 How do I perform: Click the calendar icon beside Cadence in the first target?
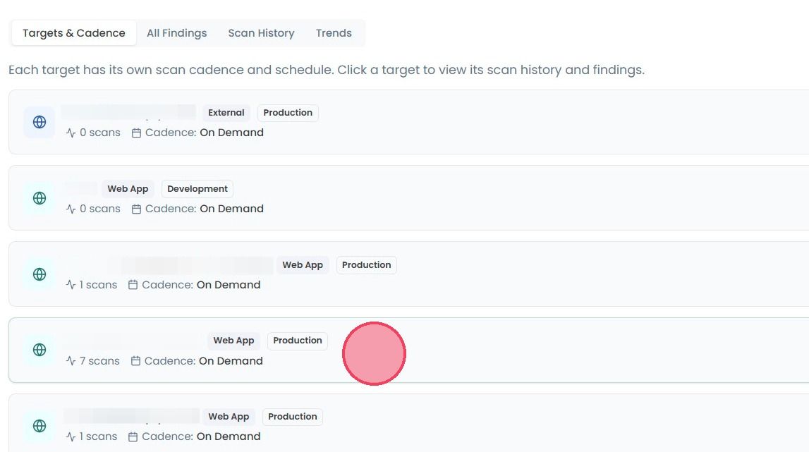pos(136,133)
